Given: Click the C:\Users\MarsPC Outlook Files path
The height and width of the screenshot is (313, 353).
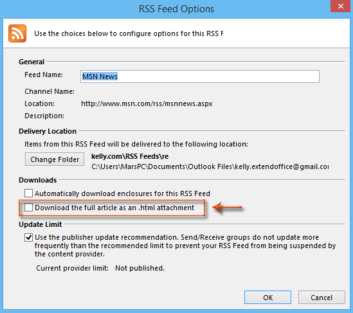Looking at the screenshot, I should click(210, 166).
